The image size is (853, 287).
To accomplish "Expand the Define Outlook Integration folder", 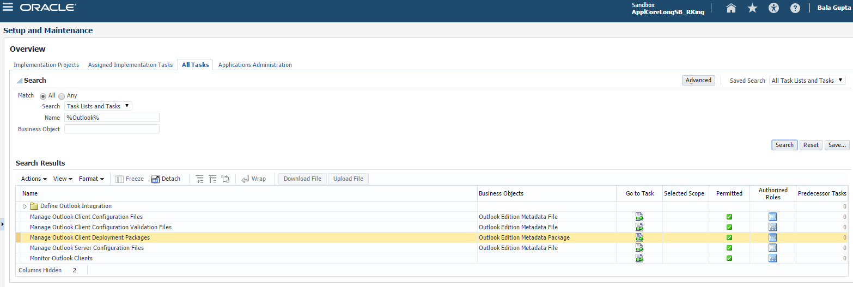I will pyautogui.click(x=25, y=206).
